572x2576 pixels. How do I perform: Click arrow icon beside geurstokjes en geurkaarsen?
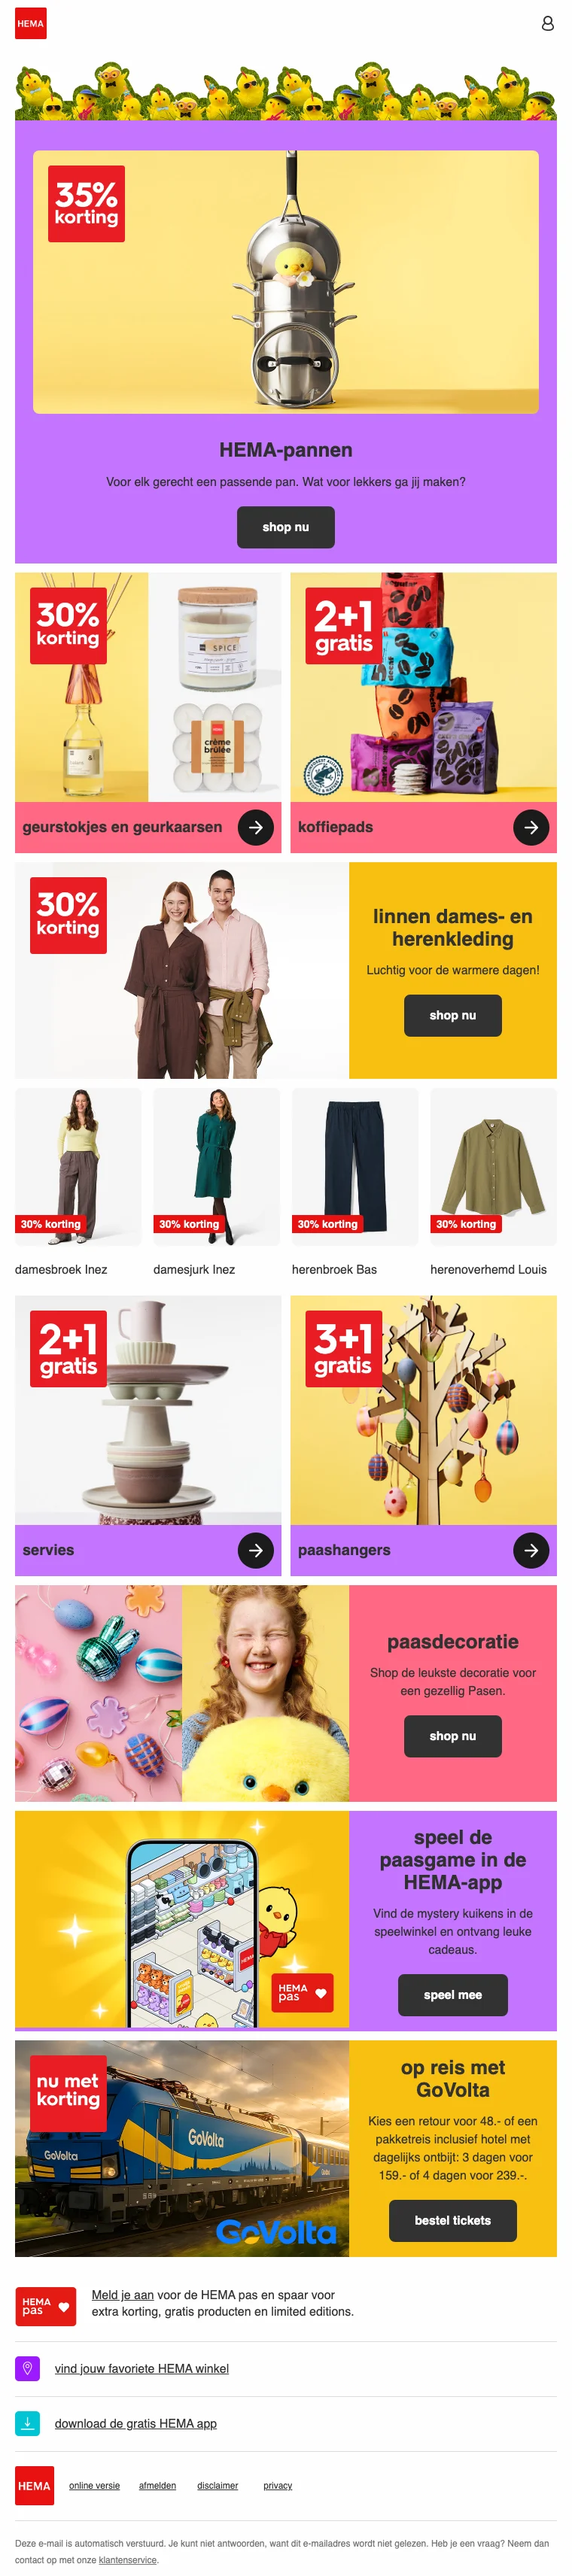click(256, 827)
